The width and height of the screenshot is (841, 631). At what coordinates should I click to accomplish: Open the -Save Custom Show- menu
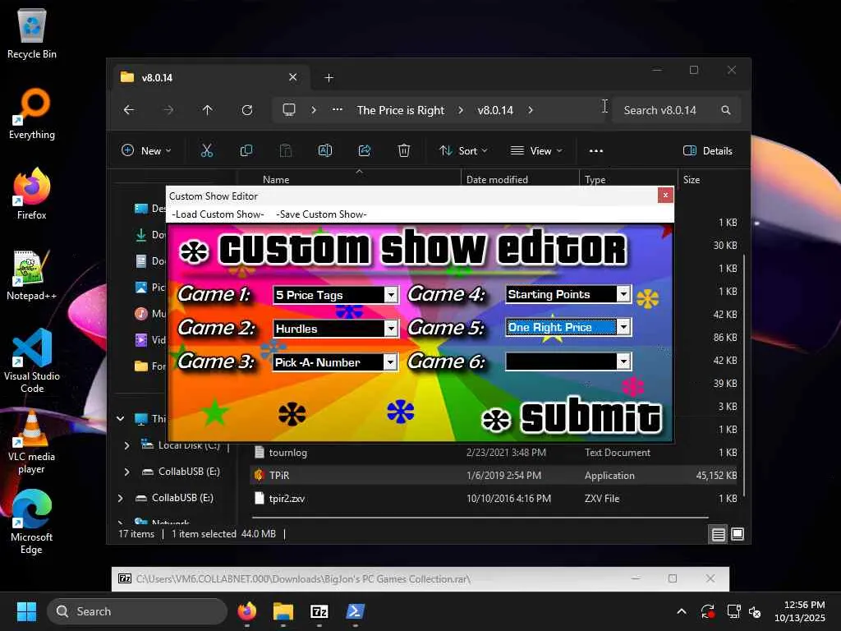321,214
